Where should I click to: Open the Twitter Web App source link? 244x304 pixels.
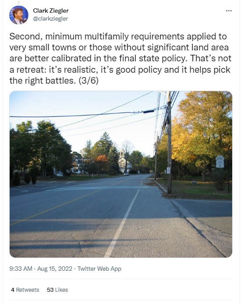[99, 269]
